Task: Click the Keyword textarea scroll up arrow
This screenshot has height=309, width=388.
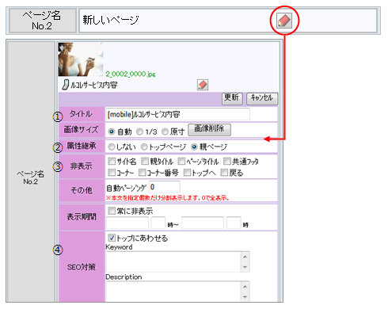Action: tap(245, 257)
